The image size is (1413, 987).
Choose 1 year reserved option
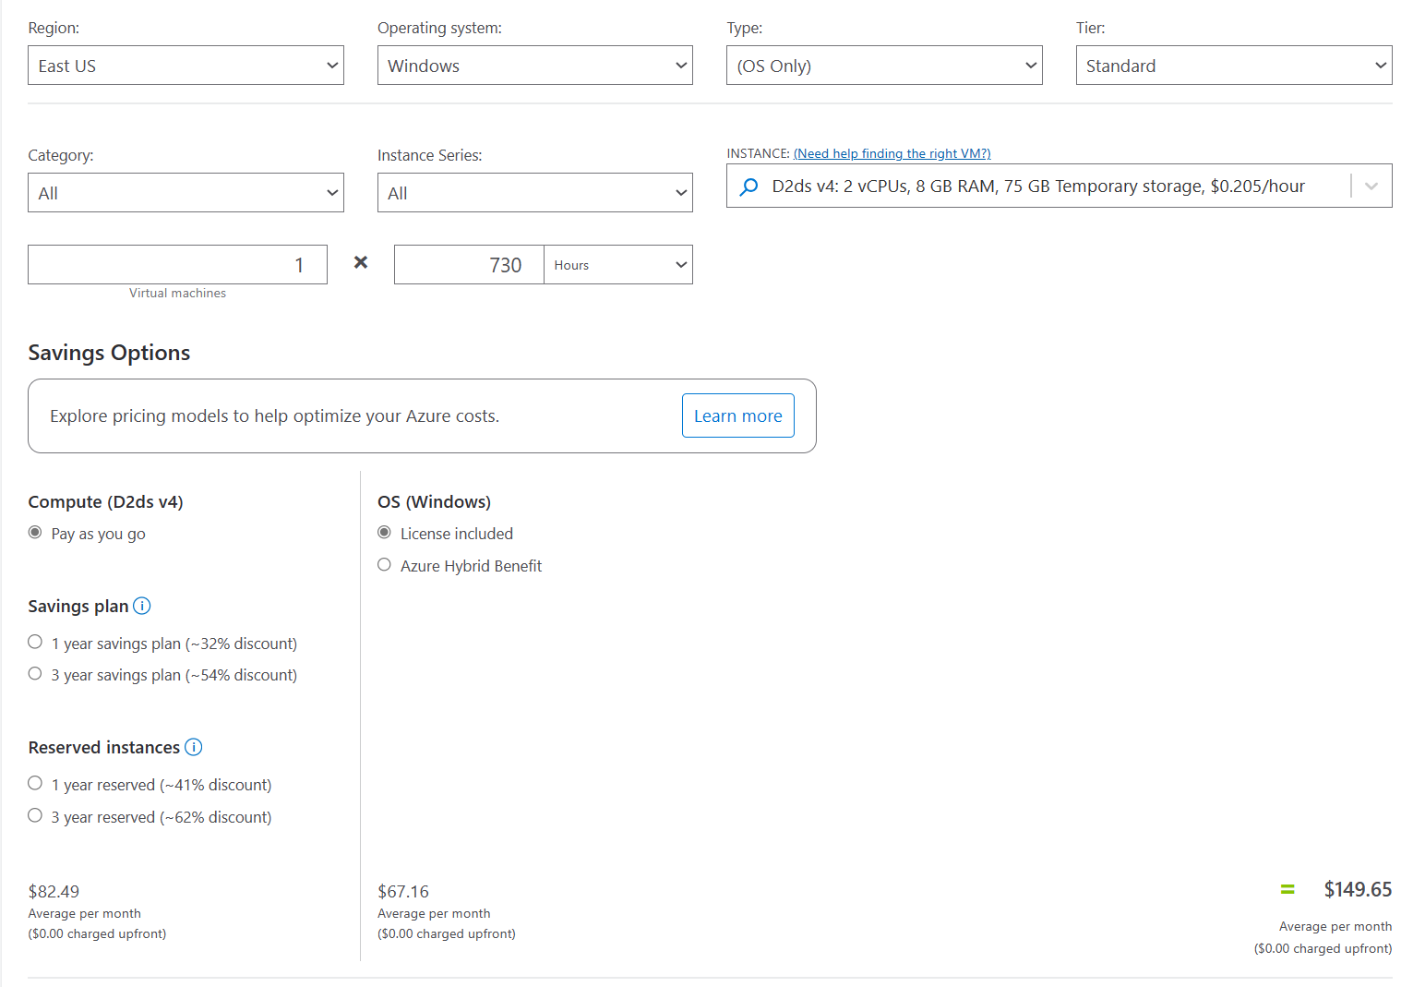tap(35, 783)
